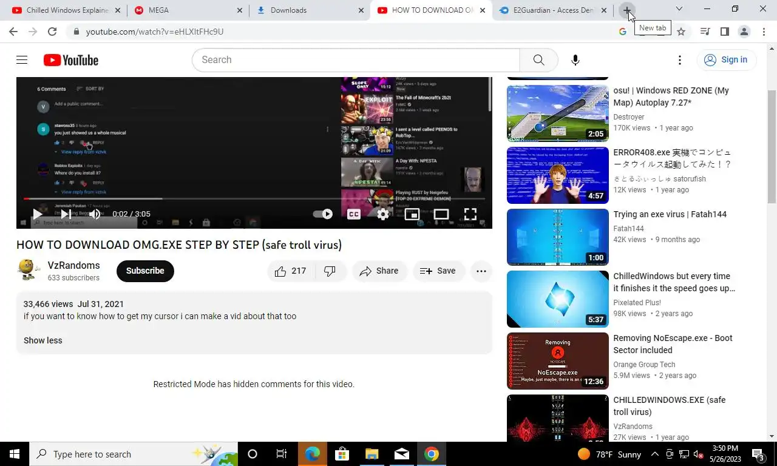
Task: Skip to the next video
Action: pyautogui.click(x=66, y=214)
